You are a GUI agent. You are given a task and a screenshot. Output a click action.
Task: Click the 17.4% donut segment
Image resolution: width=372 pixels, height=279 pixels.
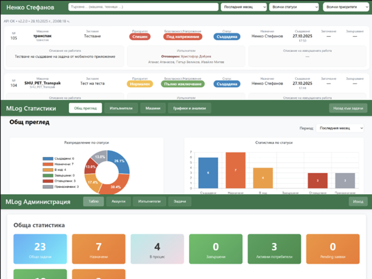[92, 182]
